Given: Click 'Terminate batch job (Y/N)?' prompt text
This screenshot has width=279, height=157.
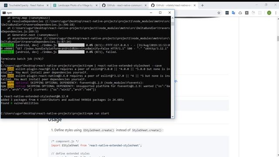Looking at the screenshot, I should (x=22, y=59).
